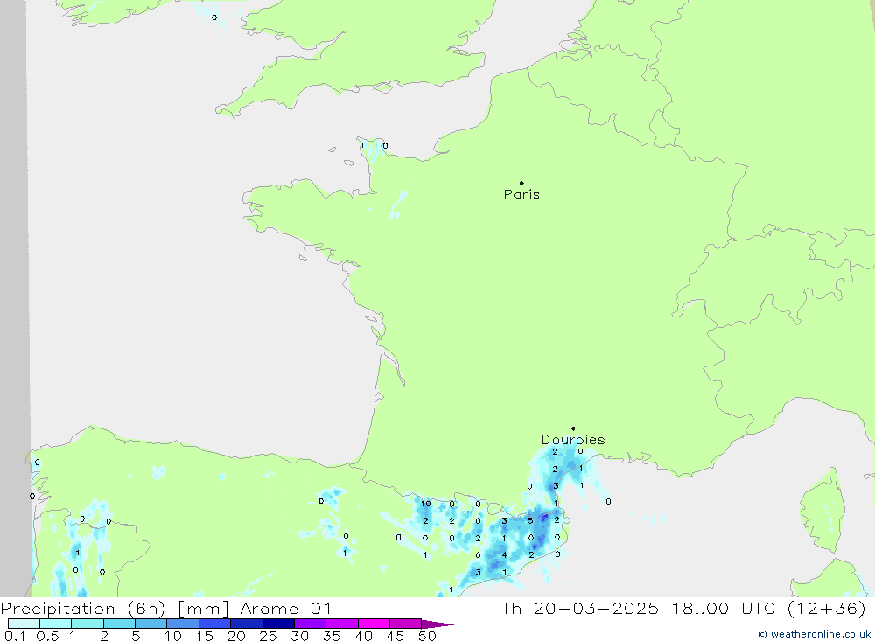Click the legend scale label '25'
Viewport: 875px width, 641px height.
tap(268, 636)
